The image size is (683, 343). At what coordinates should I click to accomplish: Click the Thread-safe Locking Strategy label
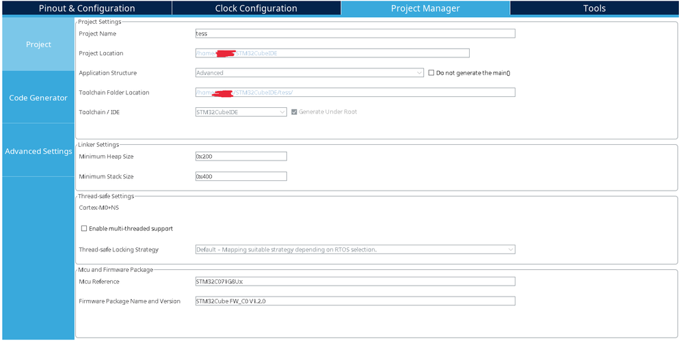click(x=118, y=249)
